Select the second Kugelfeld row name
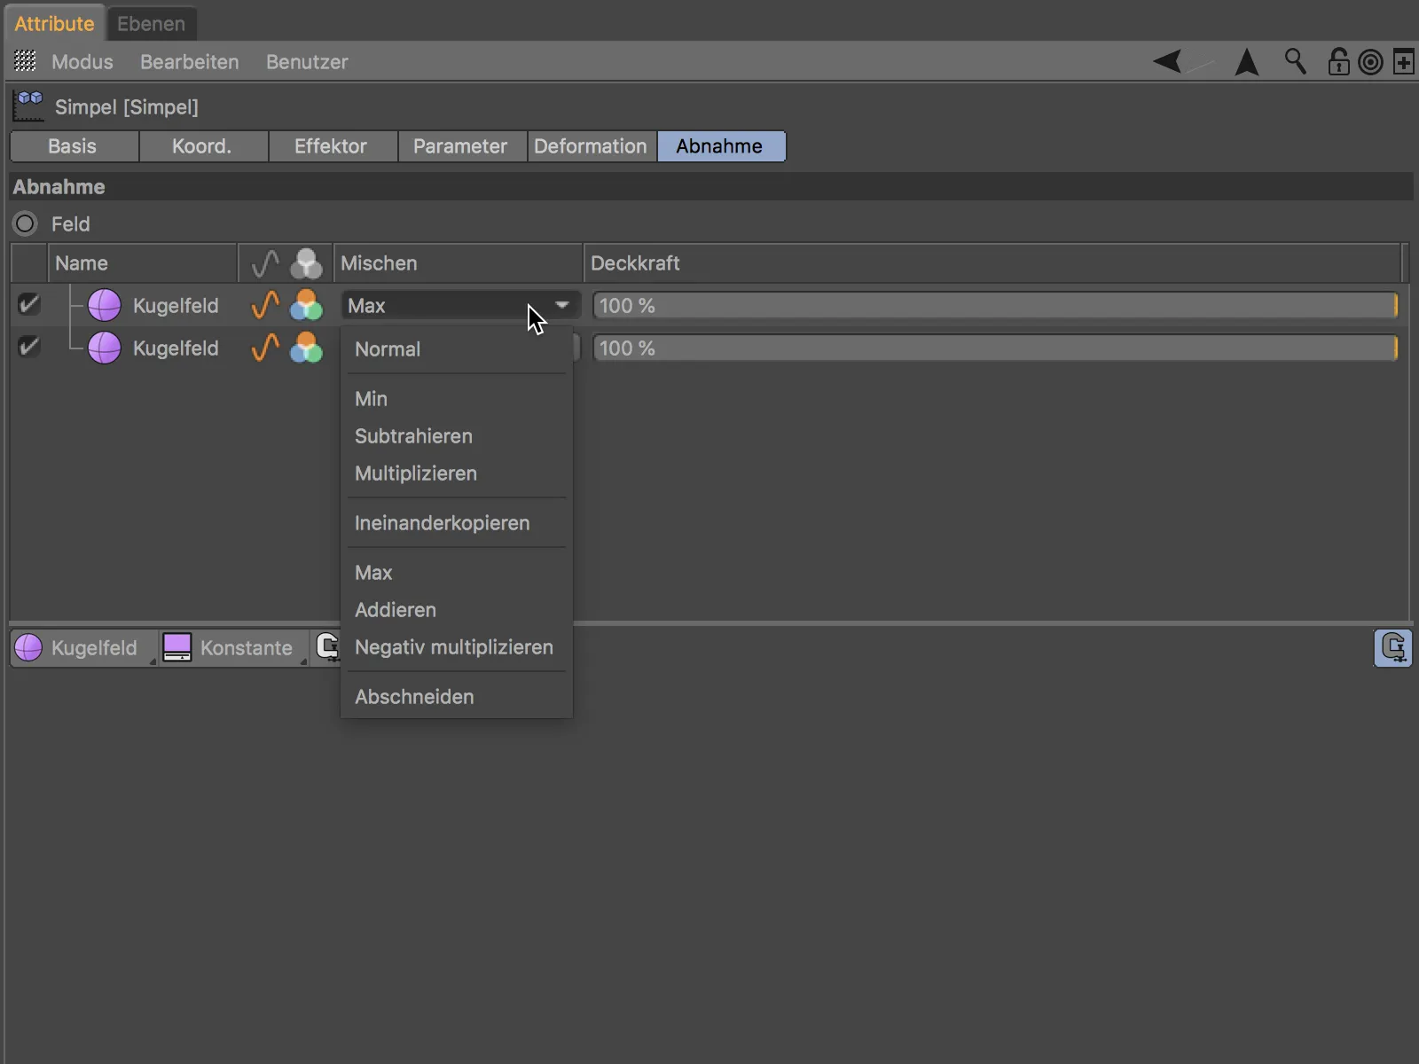Image resolution: width=1419 pixels, height=1064 pixels. pyautogui.click(x=176, y=348)
